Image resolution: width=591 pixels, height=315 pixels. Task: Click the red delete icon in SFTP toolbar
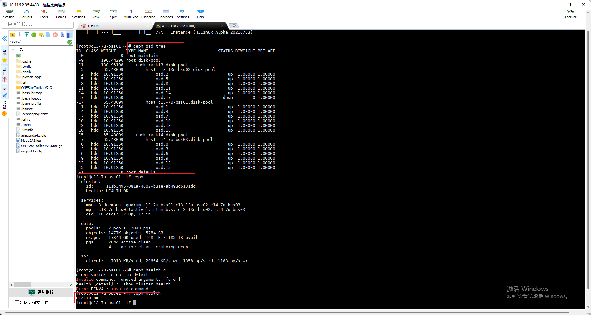[x=55, y=35]
